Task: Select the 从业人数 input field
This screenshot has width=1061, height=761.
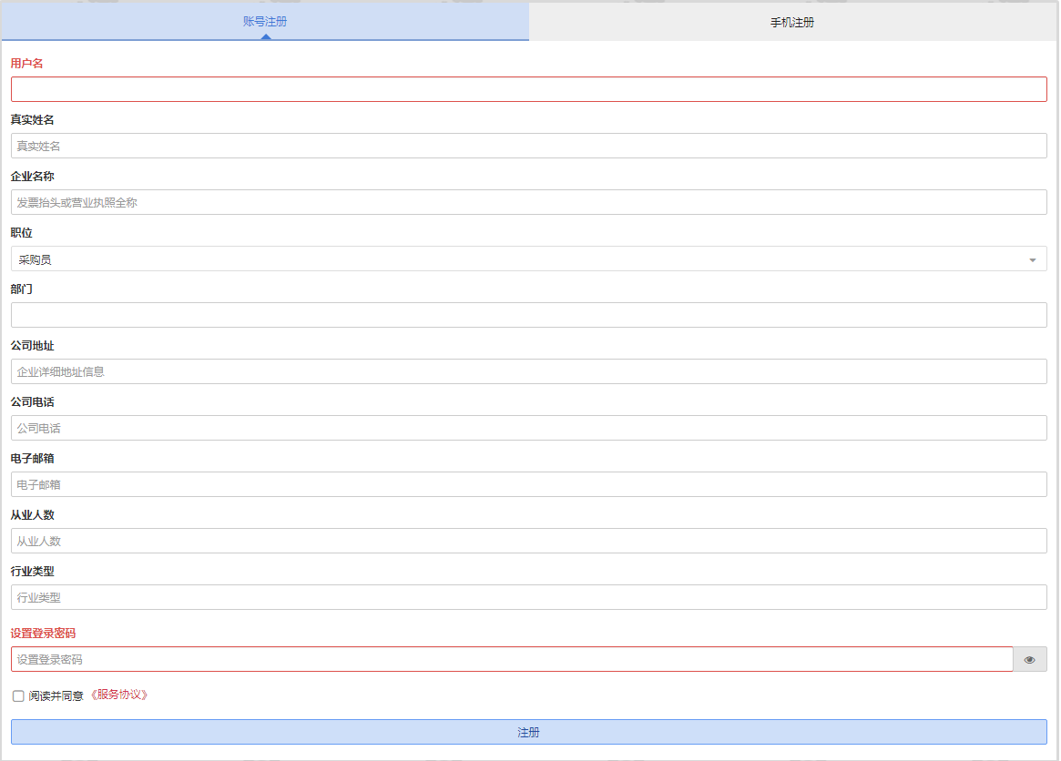Action: pos(528,541)
